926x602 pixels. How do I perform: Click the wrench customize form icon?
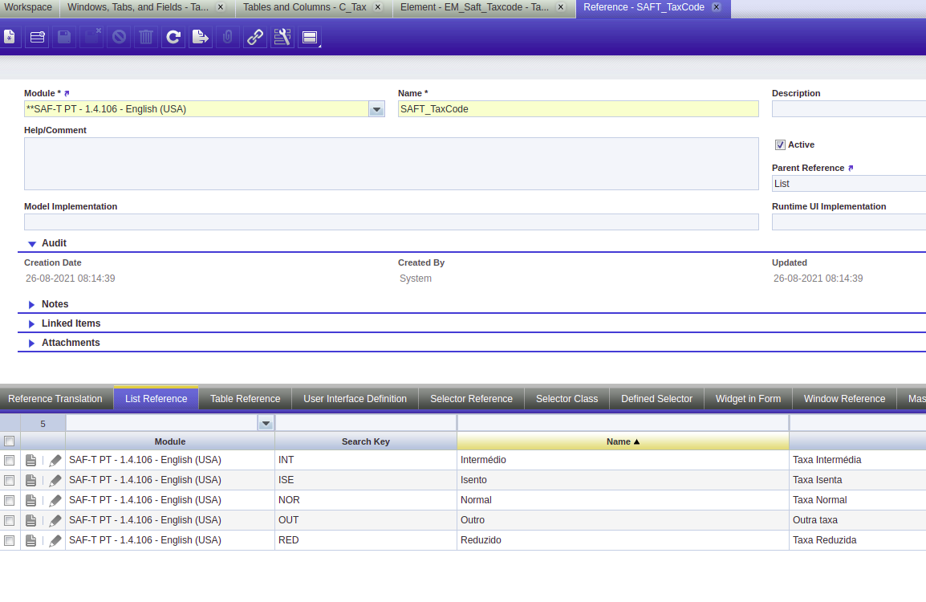click(282, 37)
